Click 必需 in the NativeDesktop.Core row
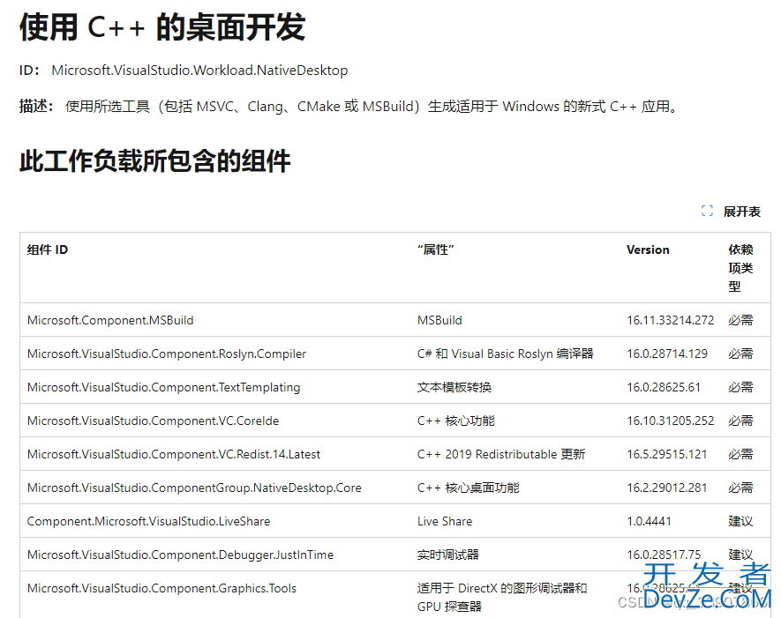 (740, 488)
